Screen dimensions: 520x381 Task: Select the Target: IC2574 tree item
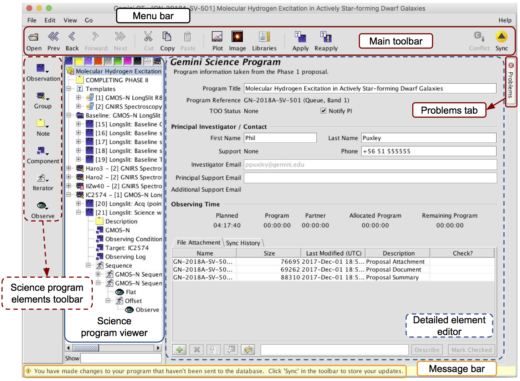[x=127, y=248]
